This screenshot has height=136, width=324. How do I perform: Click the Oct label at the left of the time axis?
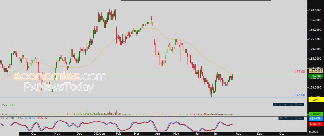point(33,134)
